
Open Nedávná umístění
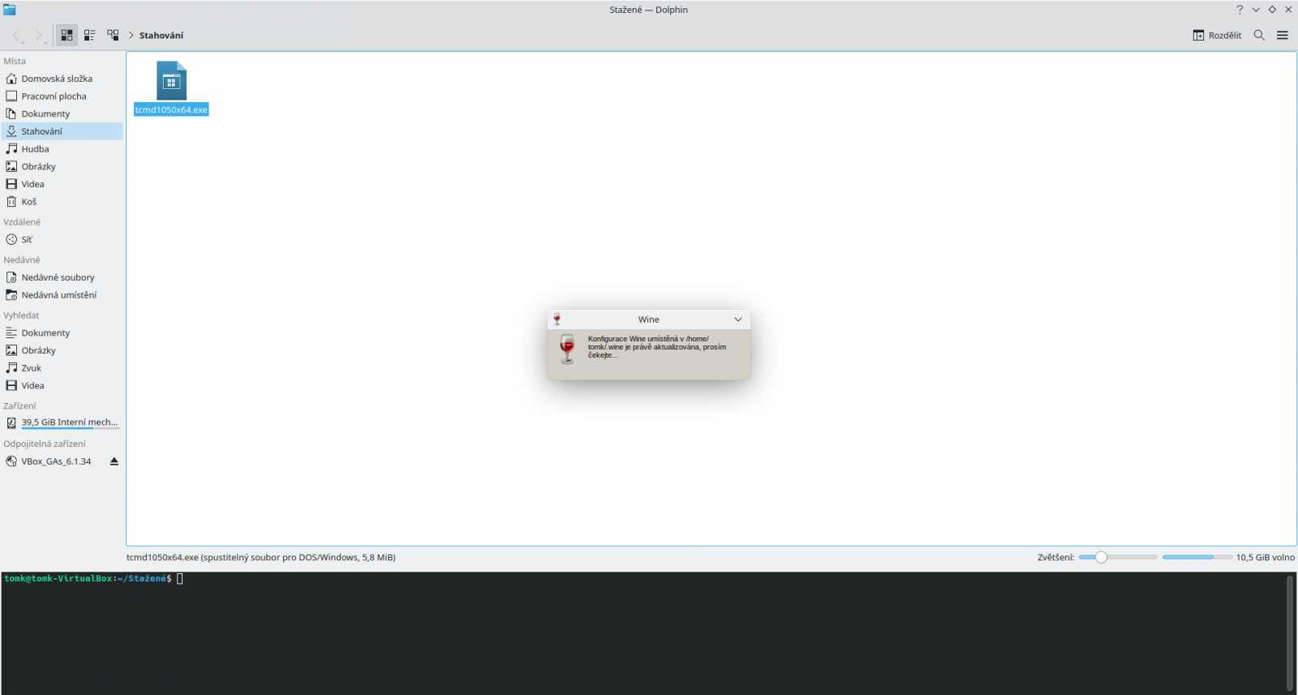(62, 295)
